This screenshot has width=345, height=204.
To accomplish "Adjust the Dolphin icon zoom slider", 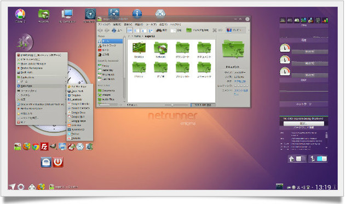I will tap(176, 105).
